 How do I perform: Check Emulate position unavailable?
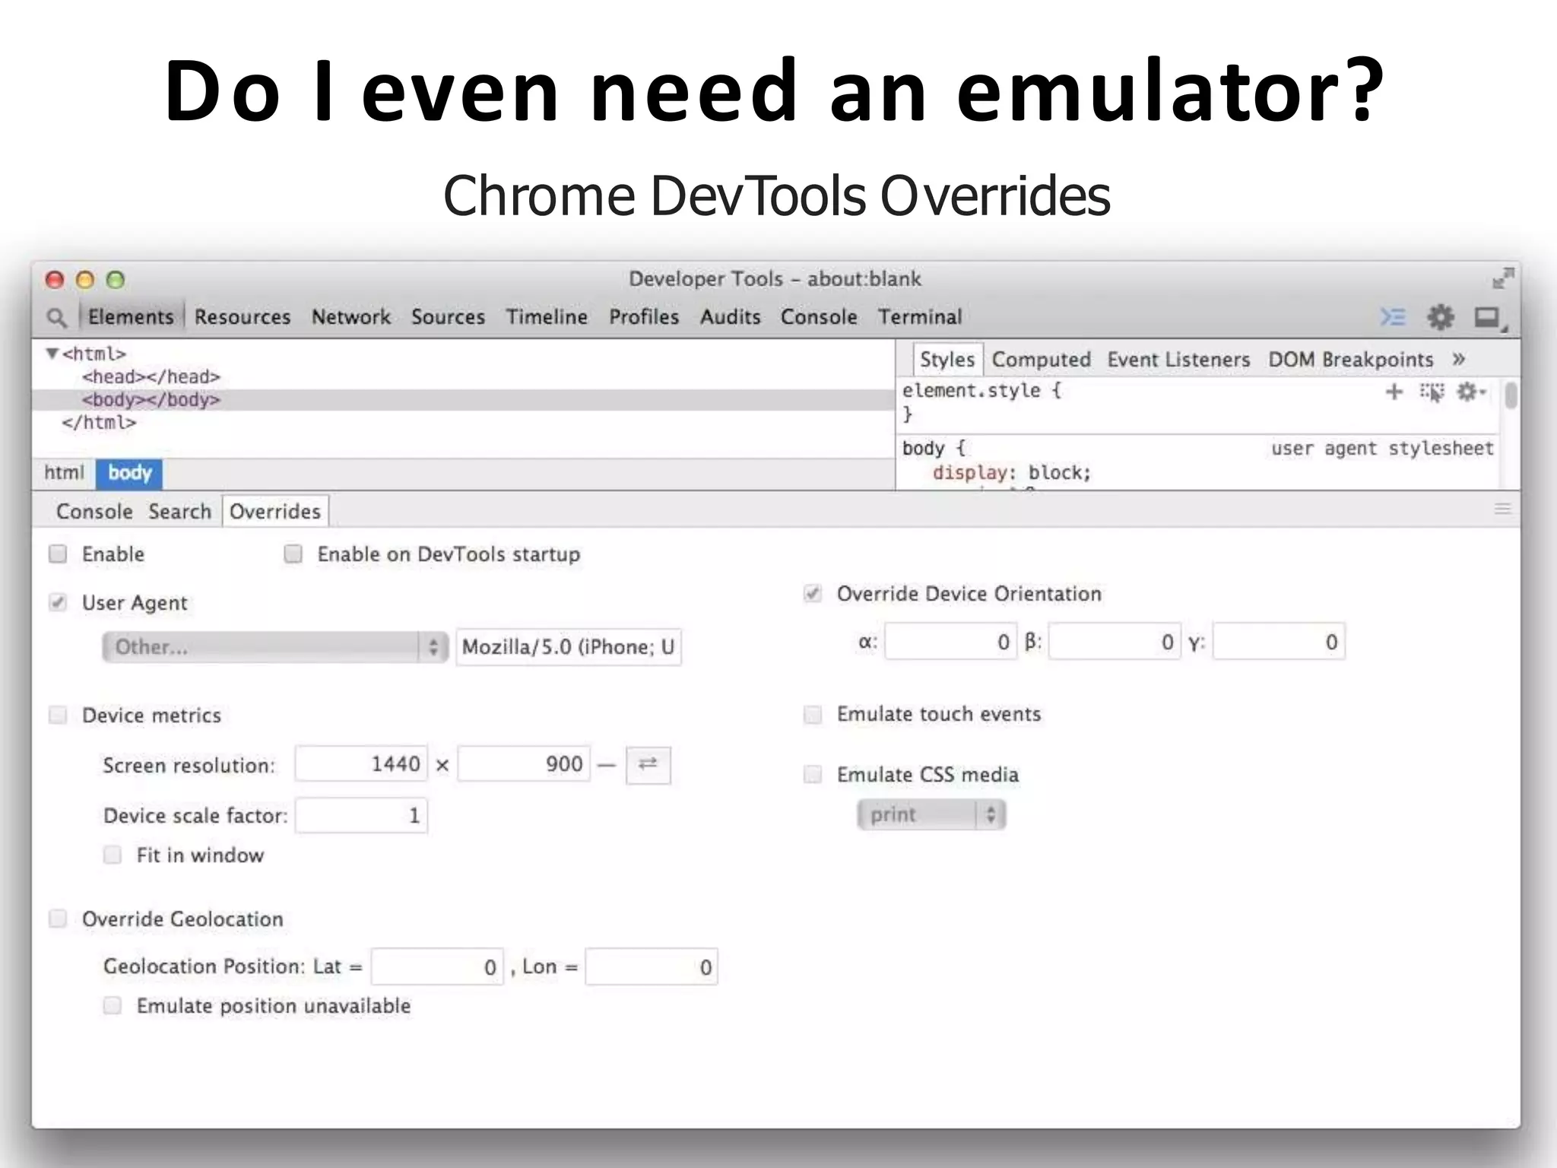coord(113,1005)
